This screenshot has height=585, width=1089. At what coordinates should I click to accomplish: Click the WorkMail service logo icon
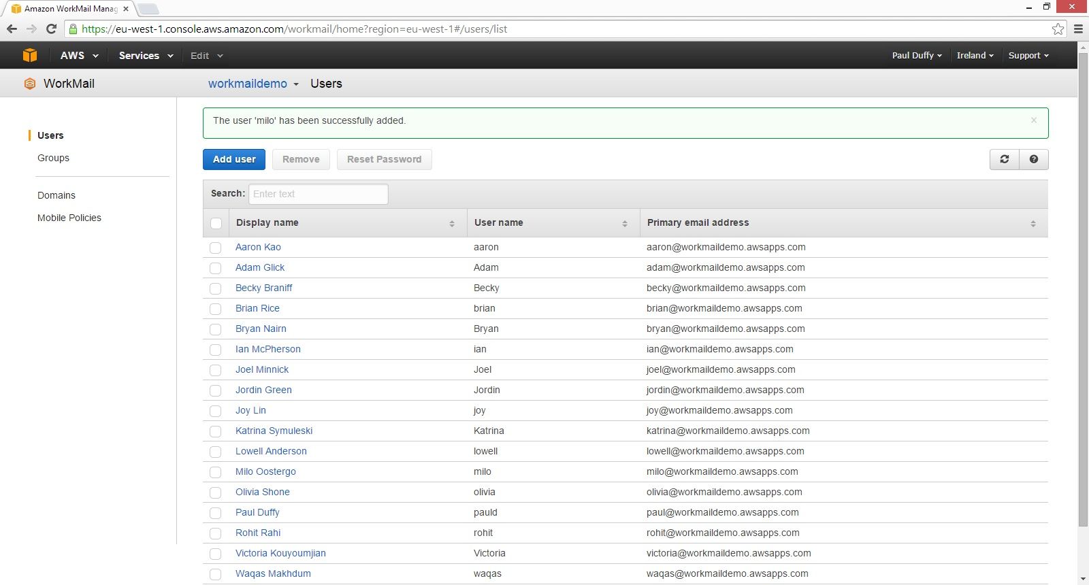(29, 84)
